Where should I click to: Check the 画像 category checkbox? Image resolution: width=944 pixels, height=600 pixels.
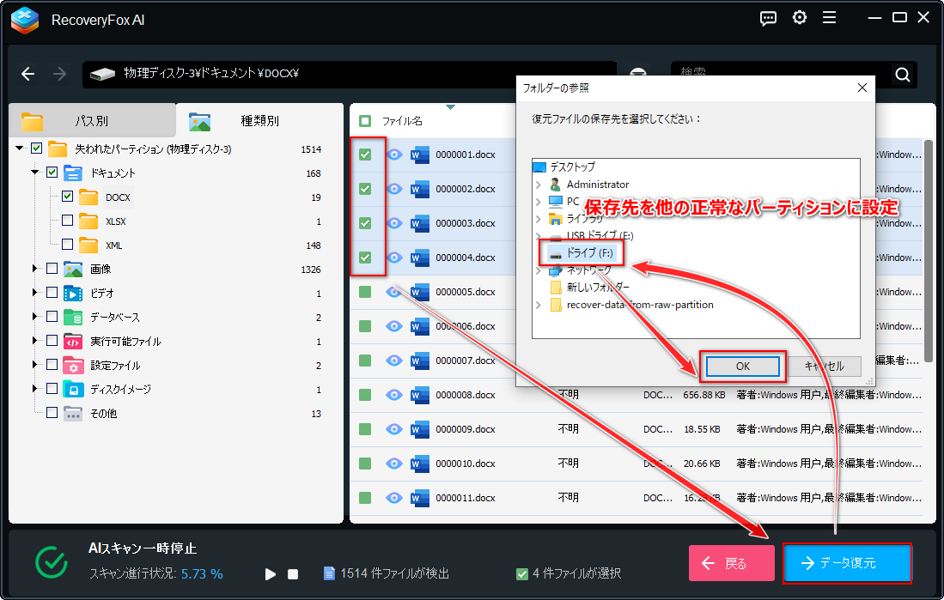click(52, 269)
